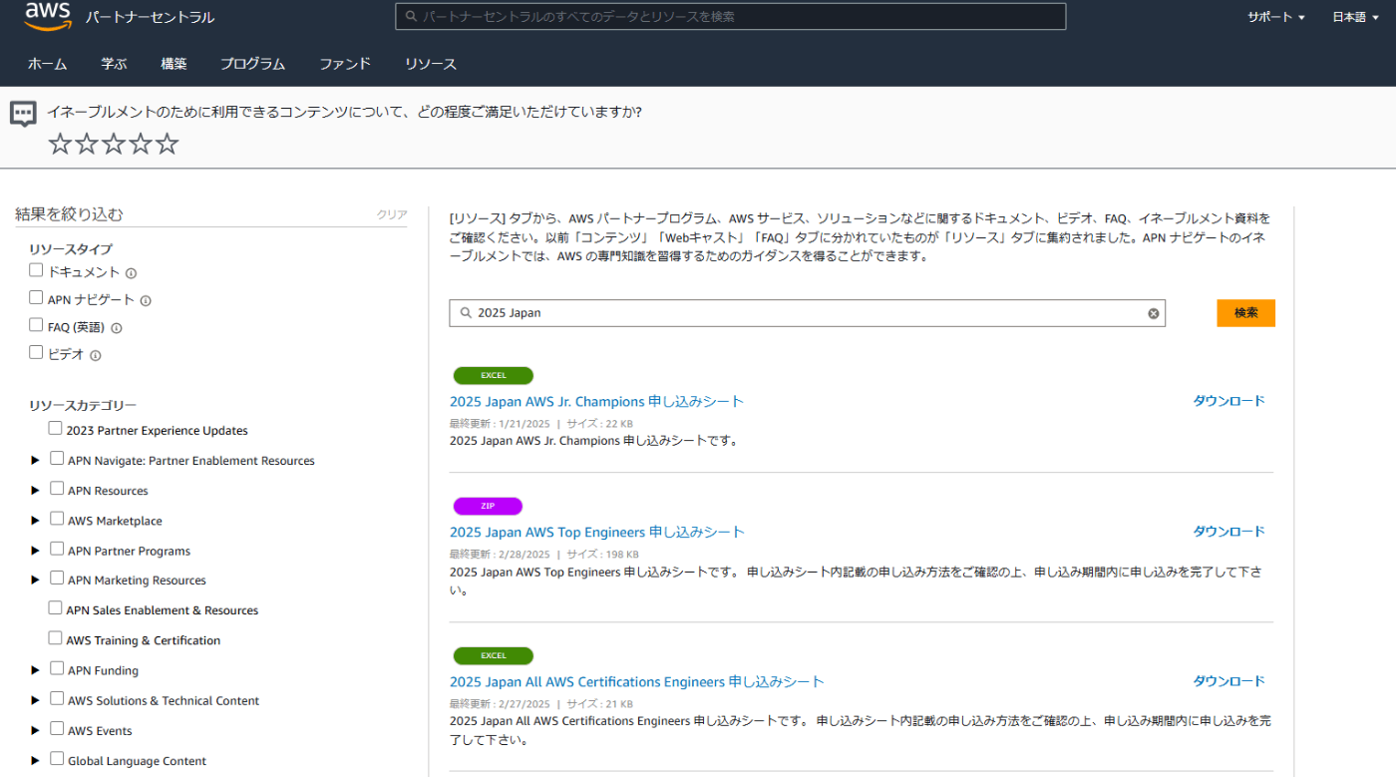This screenshot has width=1396, height=777.
Task: Check the APN Partner Programs box
Action: tap(57, 549)
